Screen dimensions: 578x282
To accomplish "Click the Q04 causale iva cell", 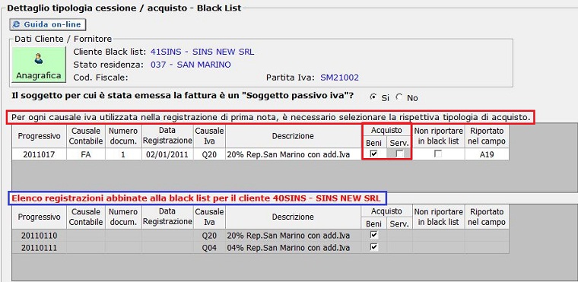I will tap(209, 247).
